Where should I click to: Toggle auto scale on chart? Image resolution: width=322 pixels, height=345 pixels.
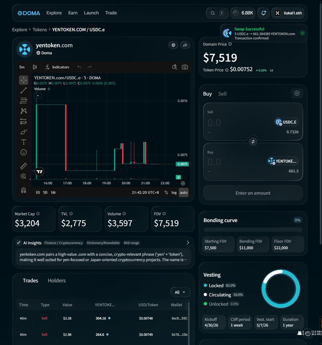point(184,193)
